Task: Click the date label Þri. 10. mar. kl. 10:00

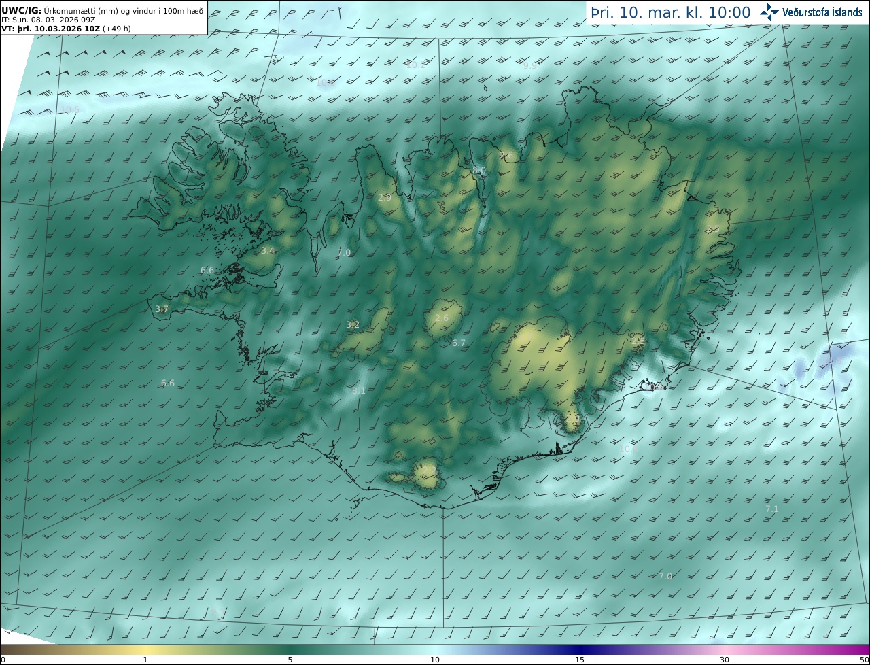Action: 670,12
